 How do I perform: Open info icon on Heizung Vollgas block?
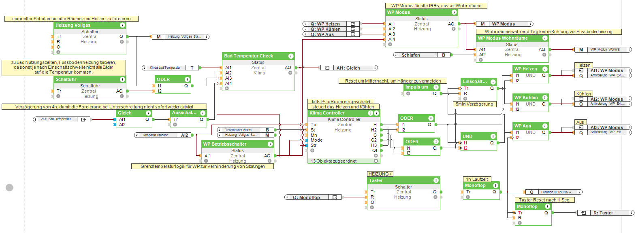pos(122,25)
